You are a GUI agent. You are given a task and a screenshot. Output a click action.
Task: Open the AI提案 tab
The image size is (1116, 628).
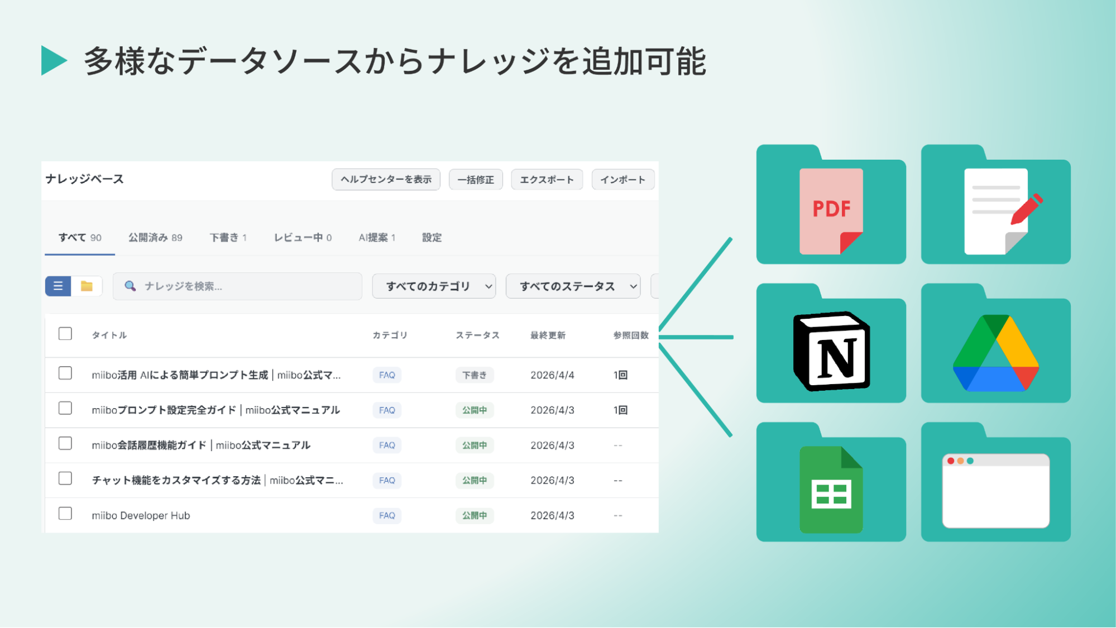[x=377, y=238]
